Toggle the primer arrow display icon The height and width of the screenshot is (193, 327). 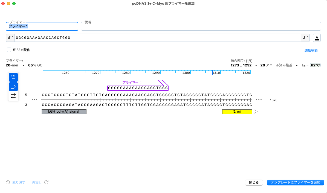13,86
